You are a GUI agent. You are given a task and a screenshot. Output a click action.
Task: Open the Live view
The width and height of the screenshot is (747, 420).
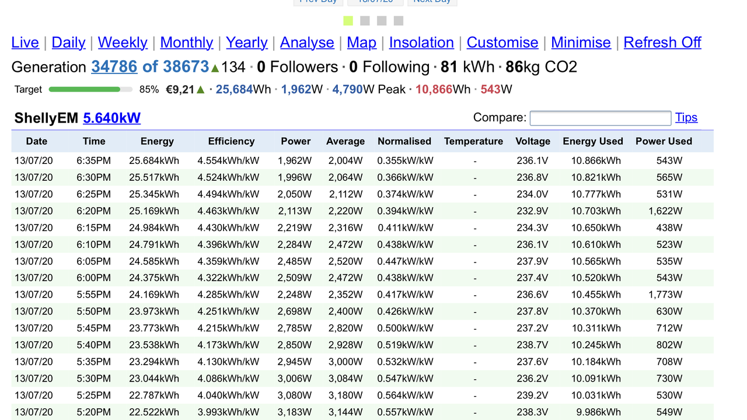pos(25,43)
